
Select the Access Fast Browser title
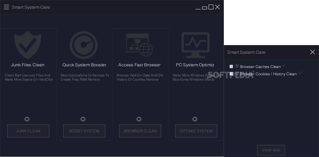139,65
